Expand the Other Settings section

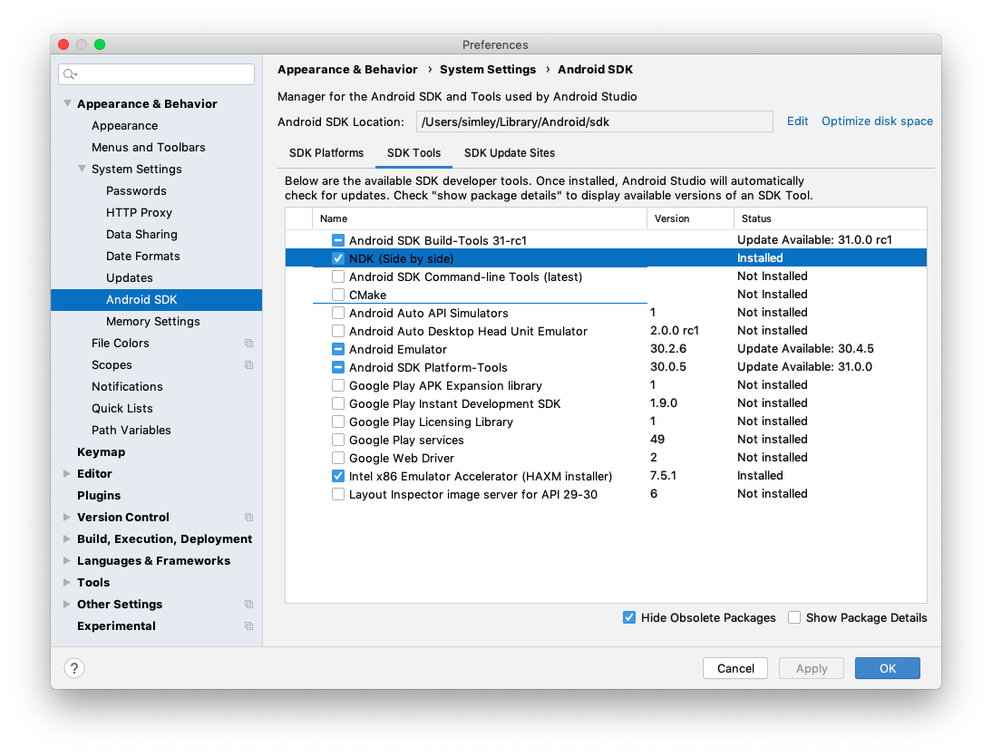tap(67, 605)
